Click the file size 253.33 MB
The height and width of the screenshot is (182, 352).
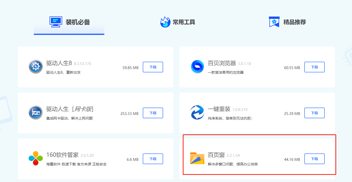129,114
